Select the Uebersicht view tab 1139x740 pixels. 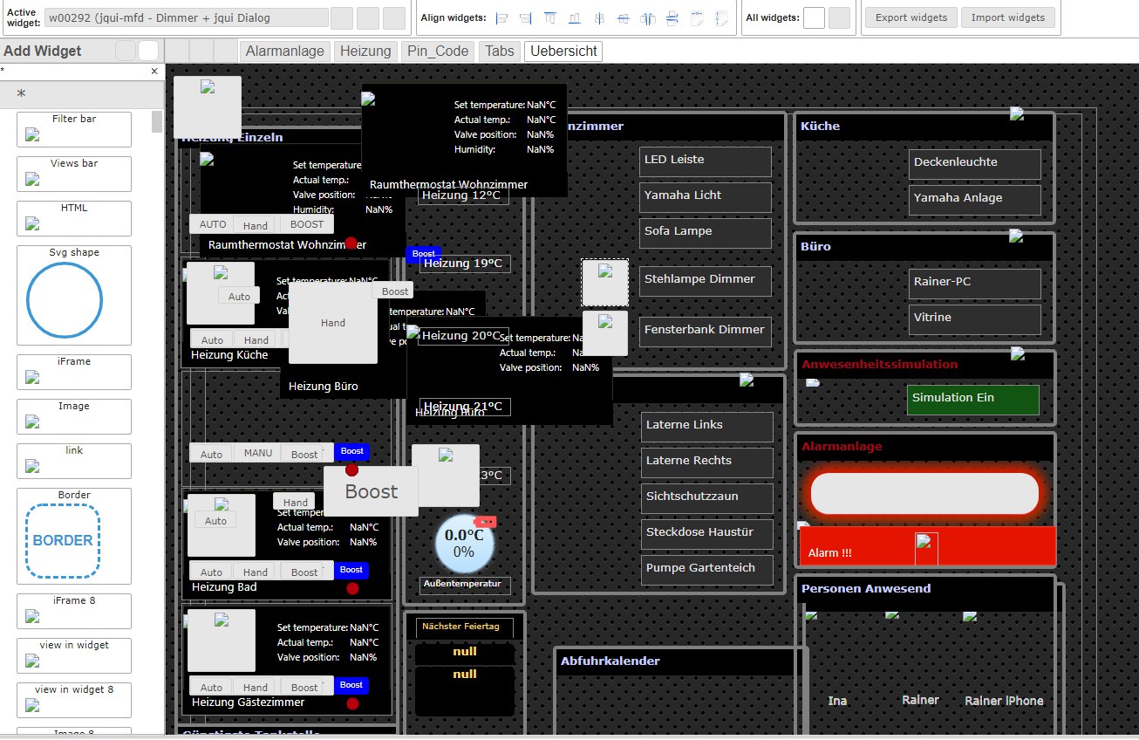(563, 51)
